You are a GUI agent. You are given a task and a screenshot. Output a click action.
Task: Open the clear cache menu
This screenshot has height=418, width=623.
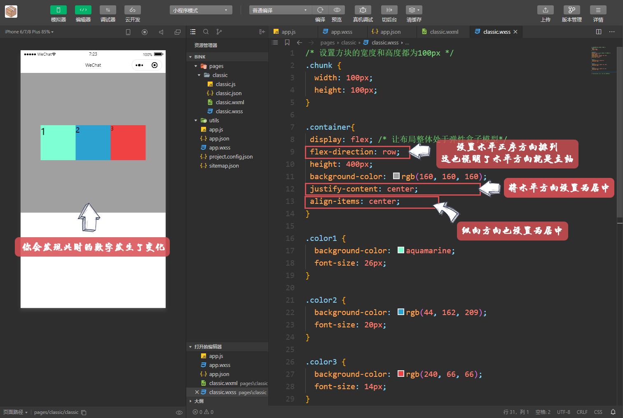tap(414, 10)
